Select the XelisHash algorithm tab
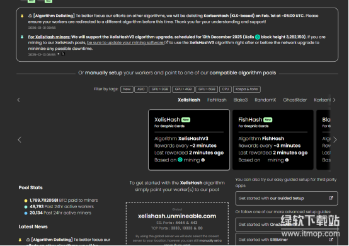The image size is (349, 246). pyautogui.click(x=189, y=100)
